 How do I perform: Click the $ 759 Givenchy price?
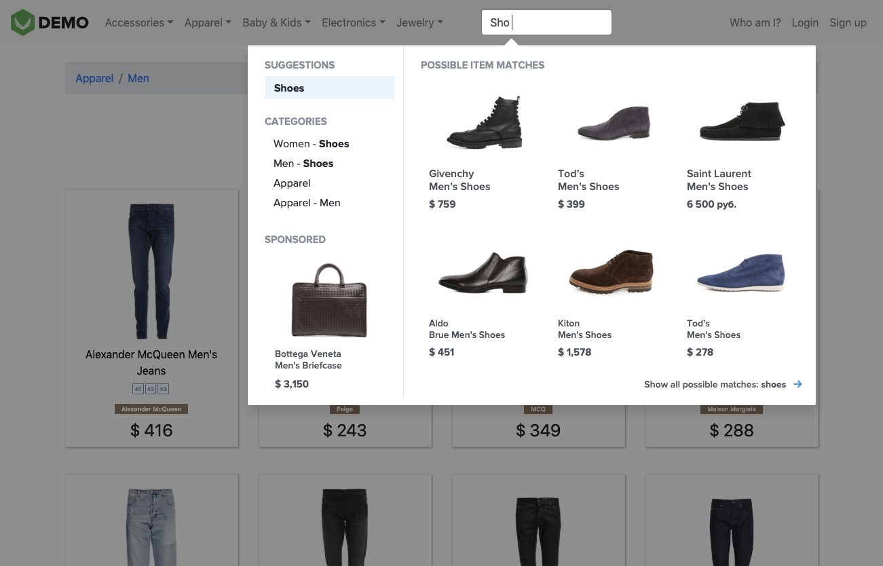(x=442, y=204)
